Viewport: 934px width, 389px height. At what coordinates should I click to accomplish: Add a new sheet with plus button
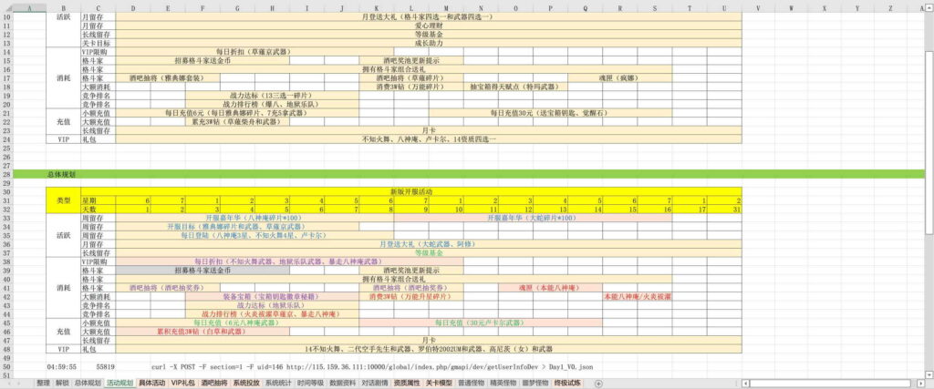point(598,384)
